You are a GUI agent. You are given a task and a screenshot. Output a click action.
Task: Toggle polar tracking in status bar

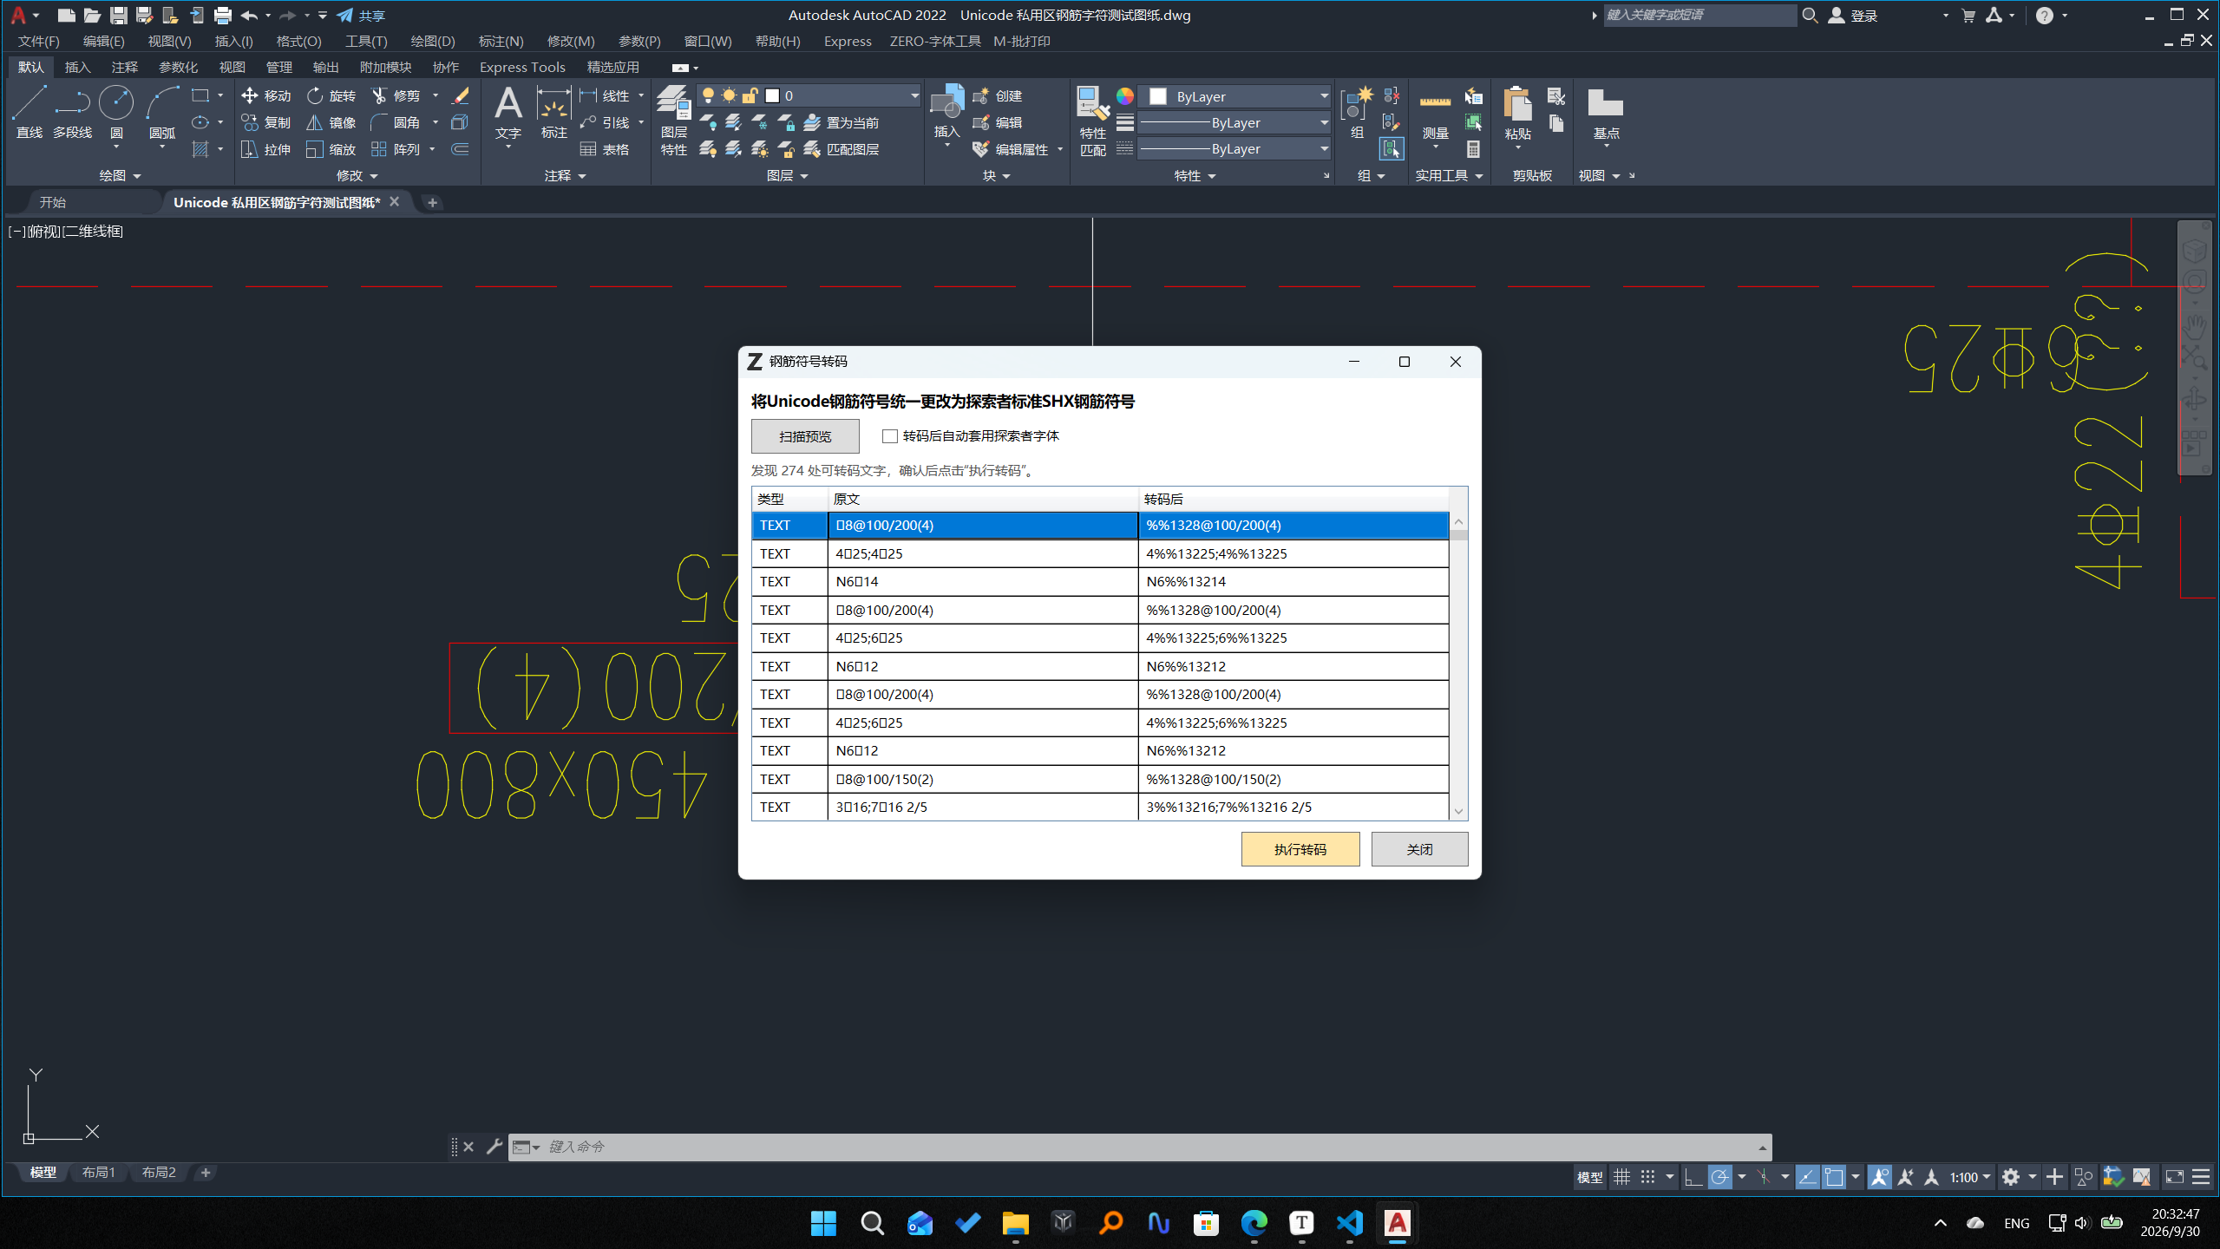[x=1719, y=1177]
